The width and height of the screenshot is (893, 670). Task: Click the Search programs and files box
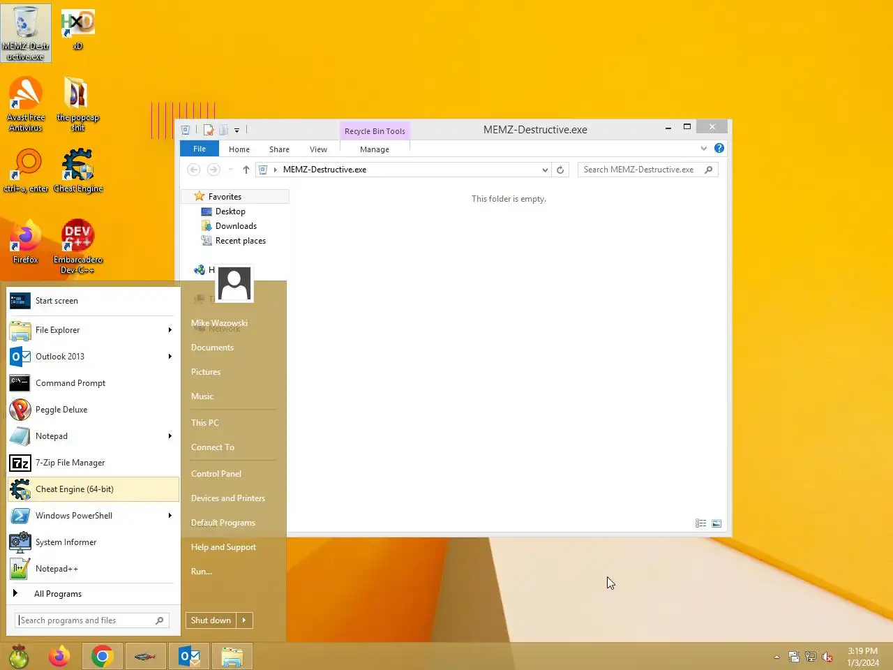92,620
